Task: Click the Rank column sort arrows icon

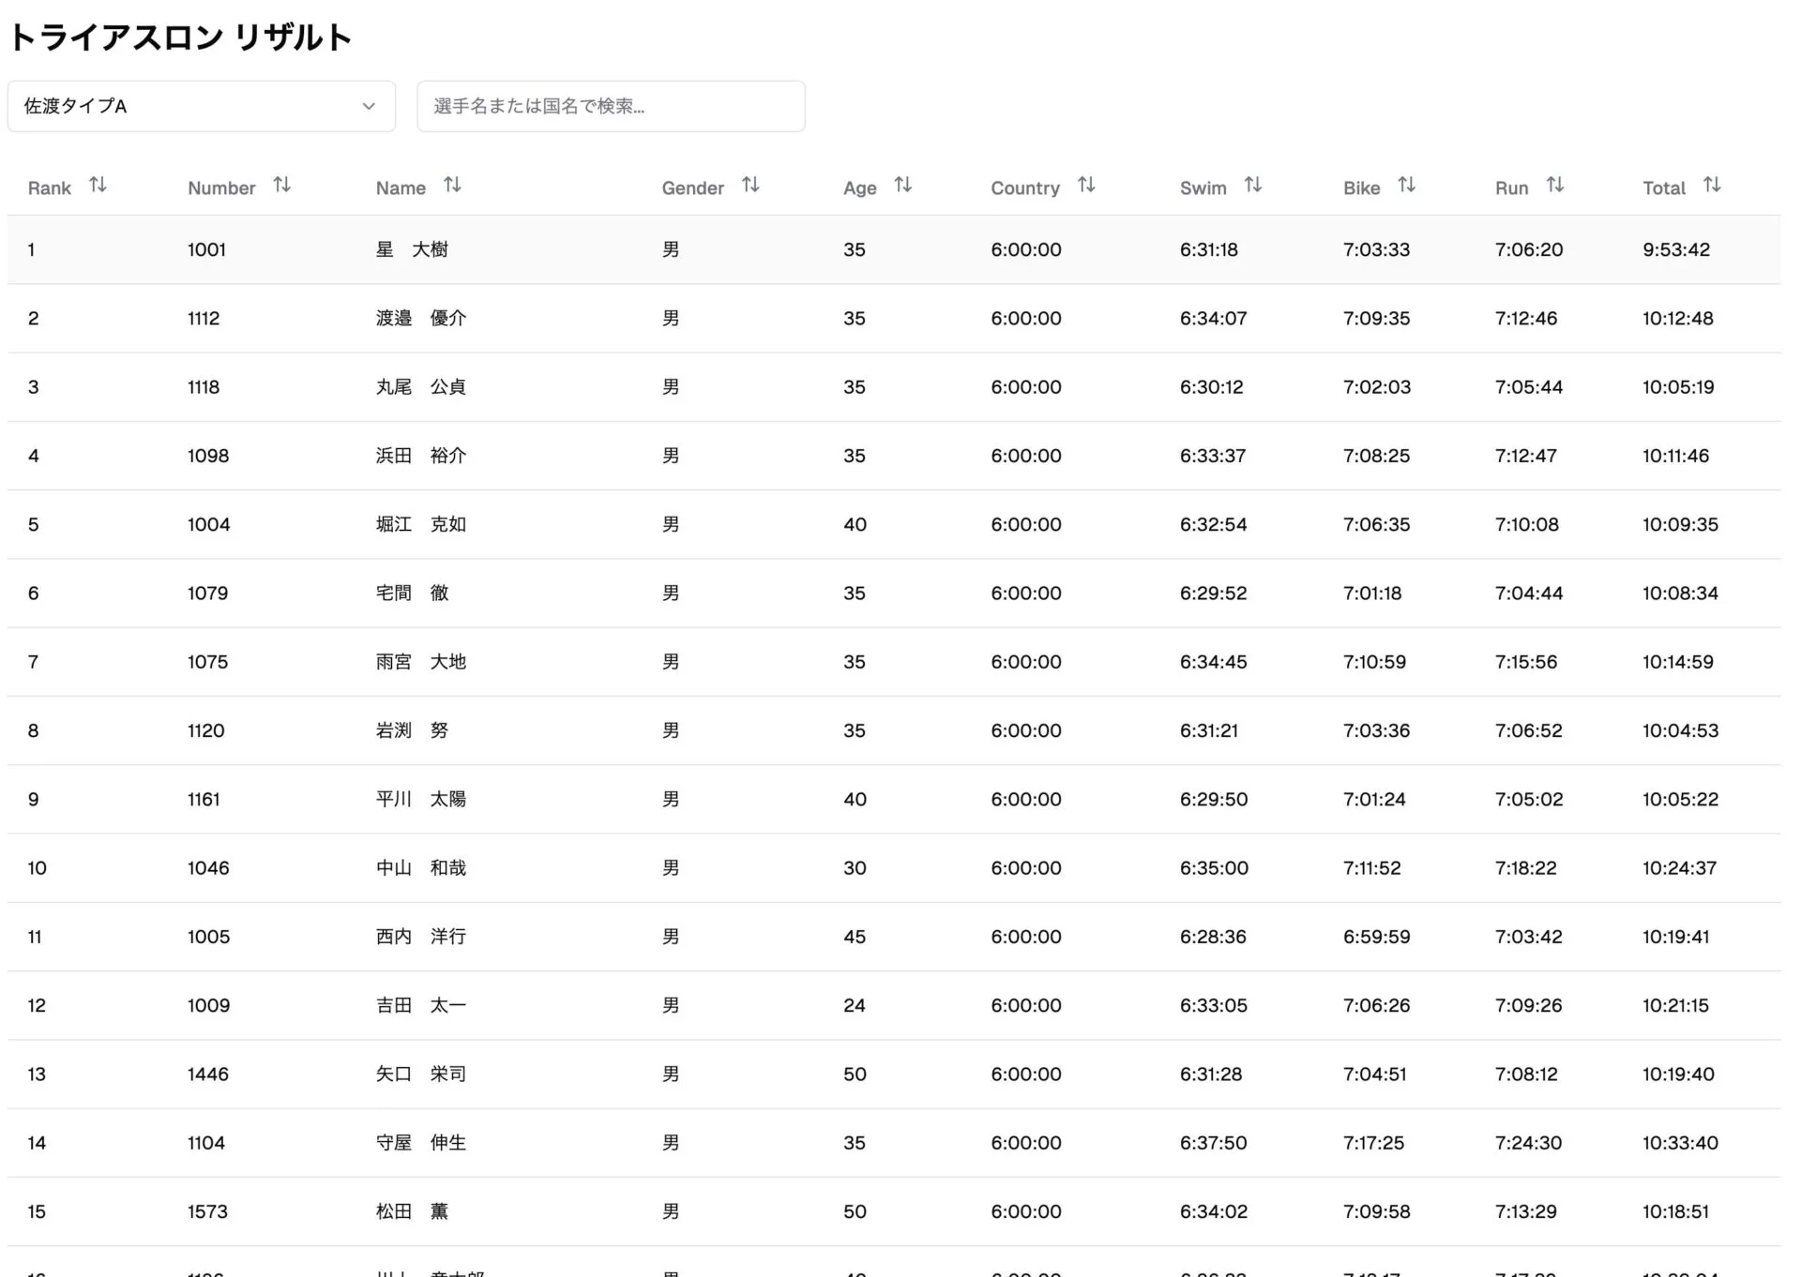Action: (98, 186)
